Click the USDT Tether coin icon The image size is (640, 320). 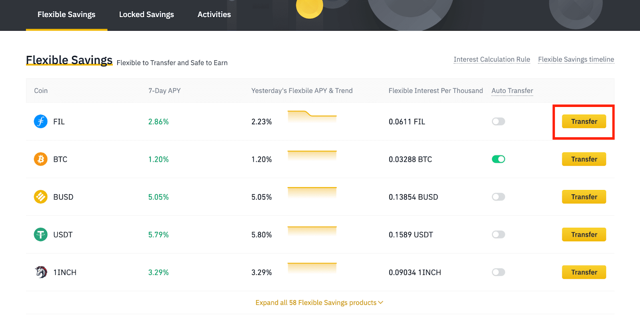coord(40,235)
